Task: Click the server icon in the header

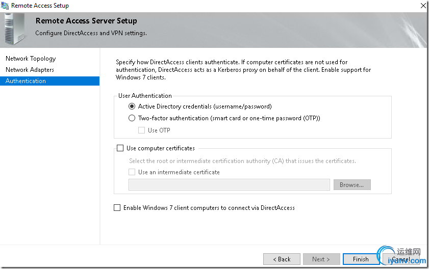Action: 14,30
